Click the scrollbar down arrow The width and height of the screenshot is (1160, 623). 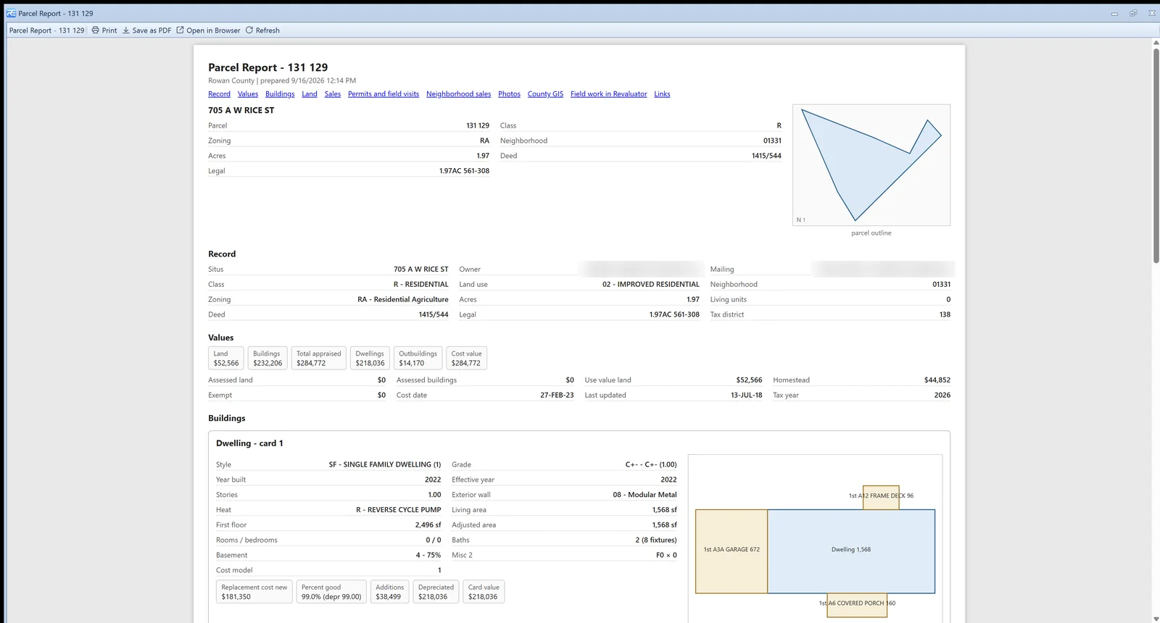click(1156, 619)
